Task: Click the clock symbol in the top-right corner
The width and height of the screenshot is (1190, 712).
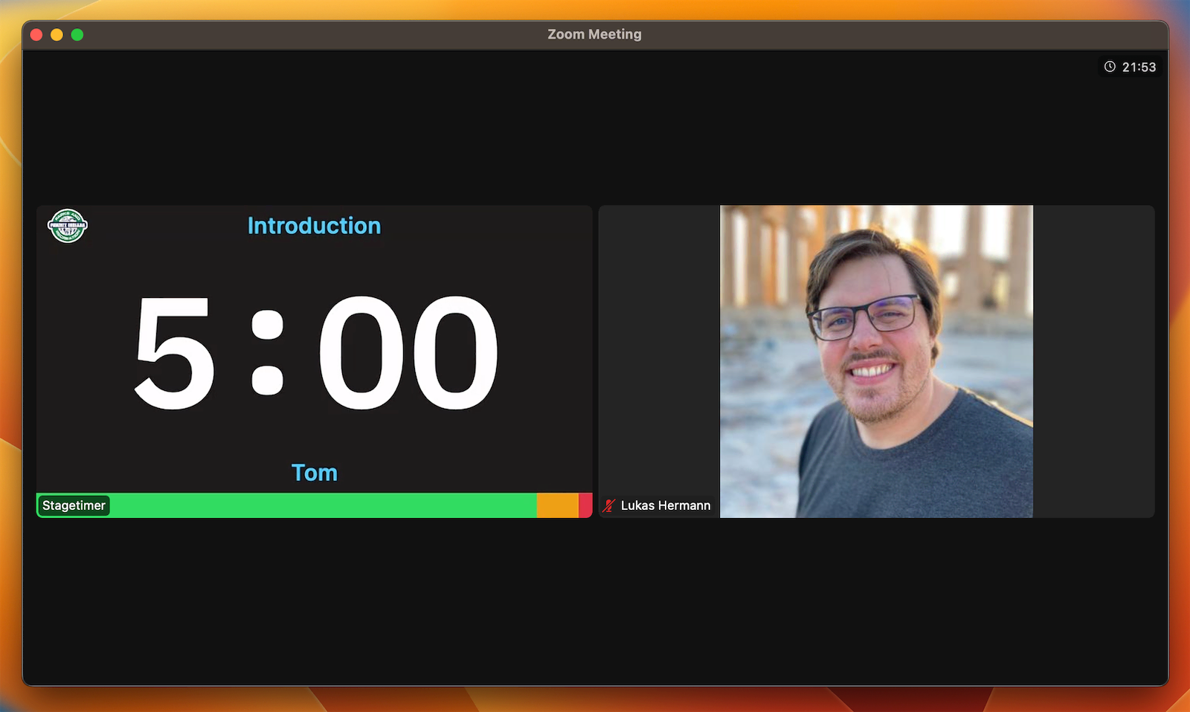Action: click(x=1110, y=66)
